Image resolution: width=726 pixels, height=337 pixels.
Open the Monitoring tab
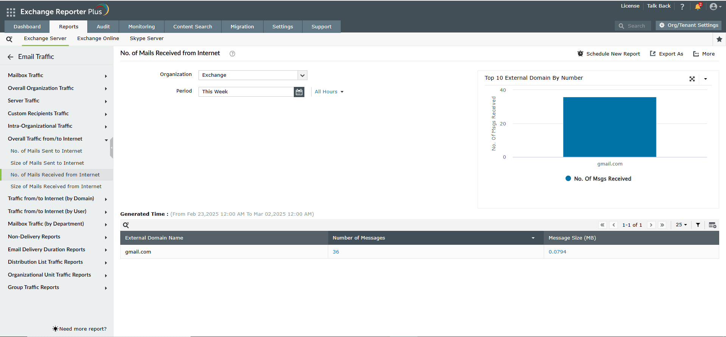tap(142, 27)
